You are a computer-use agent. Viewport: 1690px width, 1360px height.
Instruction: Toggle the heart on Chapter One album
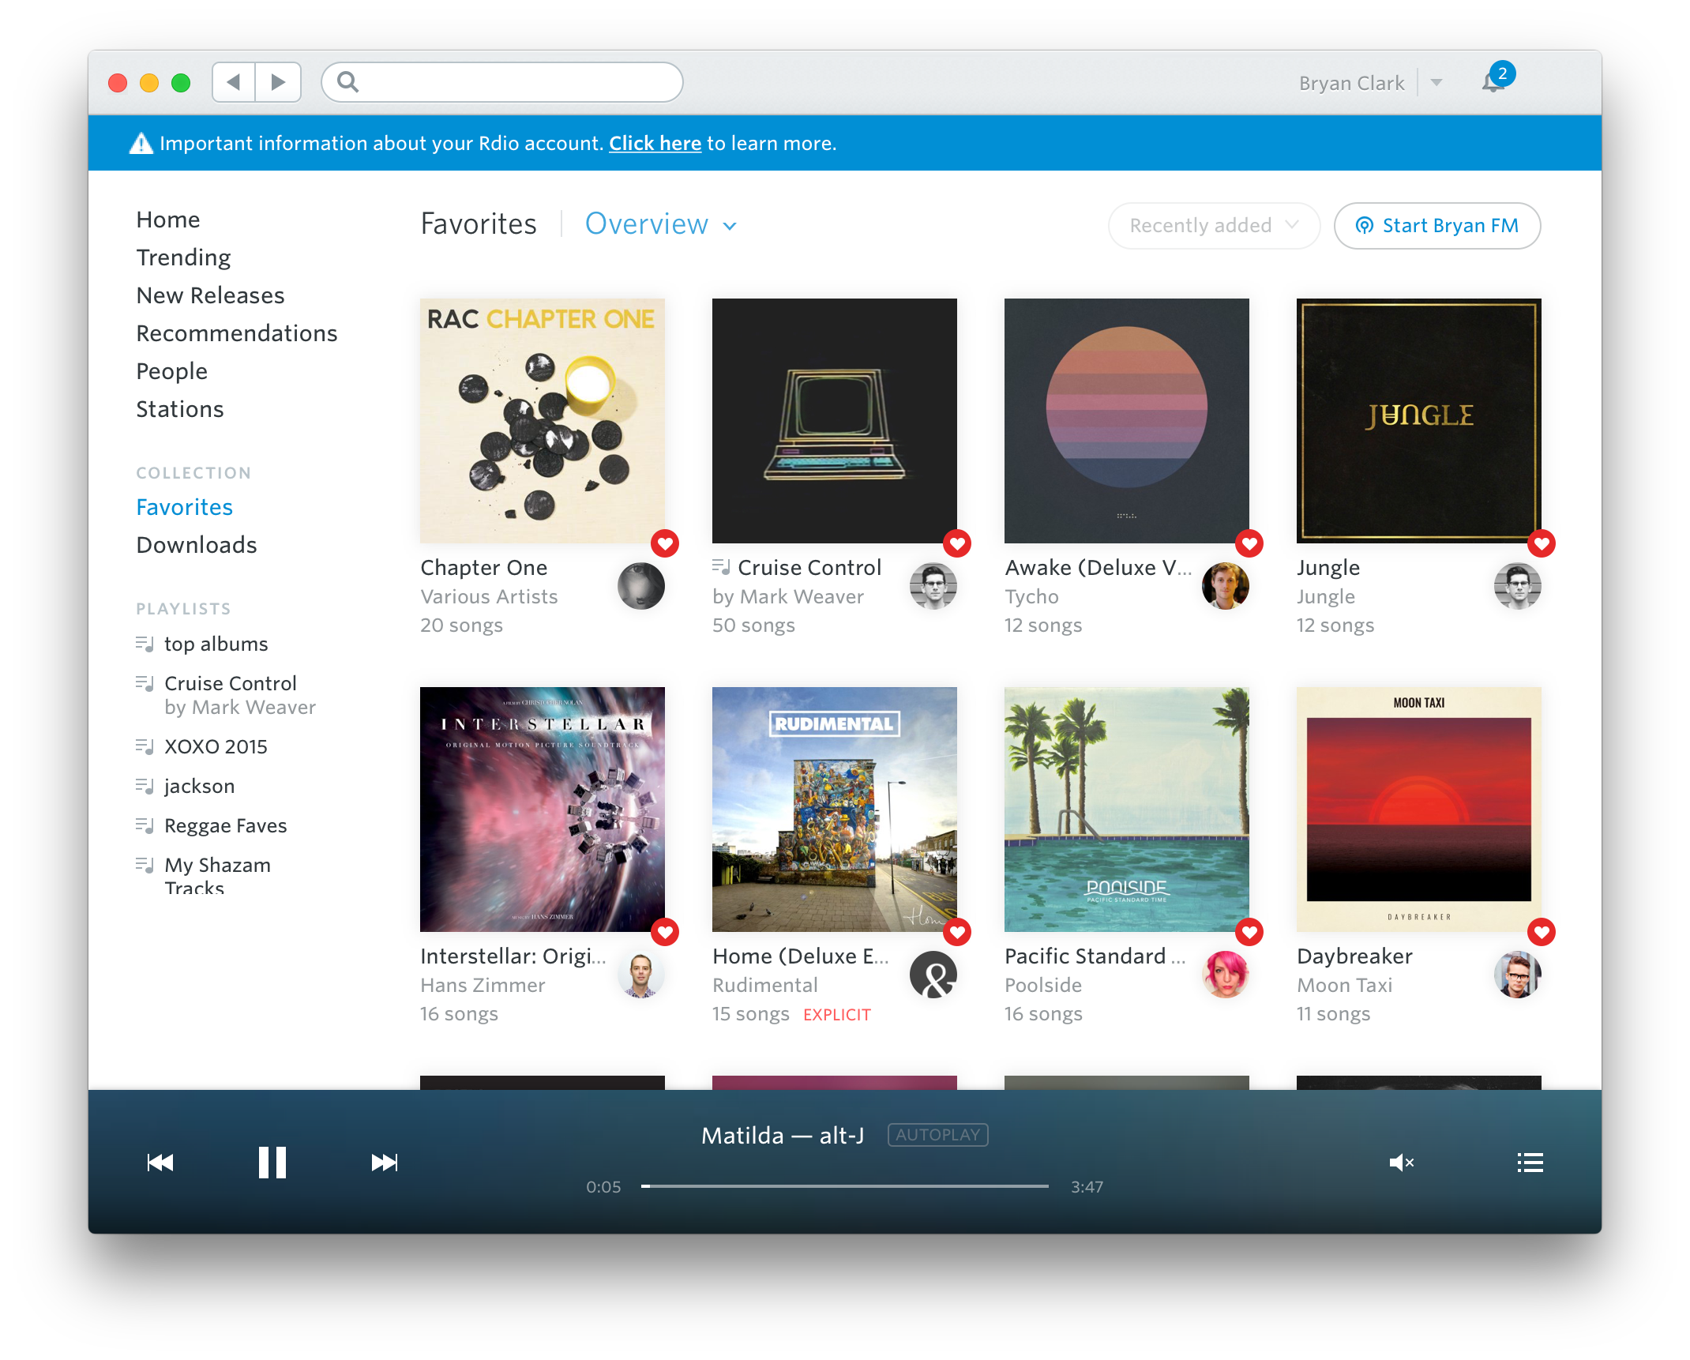tap(665, 543)
